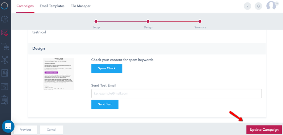The image size is (283, 135).
Task: Open the reports clipboard sidebar icon
Action: pyautogui.click(x=5, y=100)
